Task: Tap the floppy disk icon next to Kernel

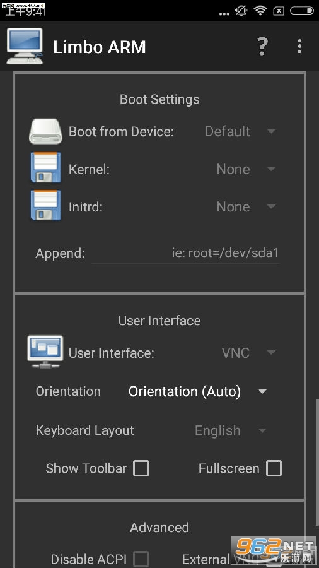Action: (x=45, y=167)
